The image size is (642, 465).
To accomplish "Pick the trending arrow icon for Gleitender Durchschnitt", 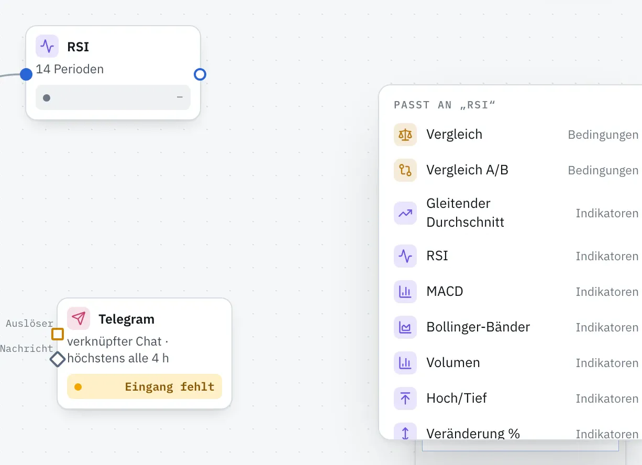I will (405, 213).
